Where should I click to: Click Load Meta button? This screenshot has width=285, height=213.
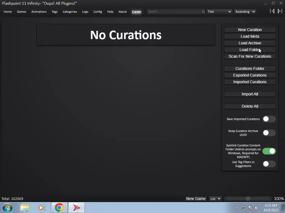250,36
